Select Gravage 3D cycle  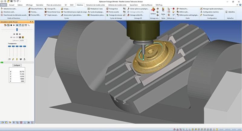point(50,9)
